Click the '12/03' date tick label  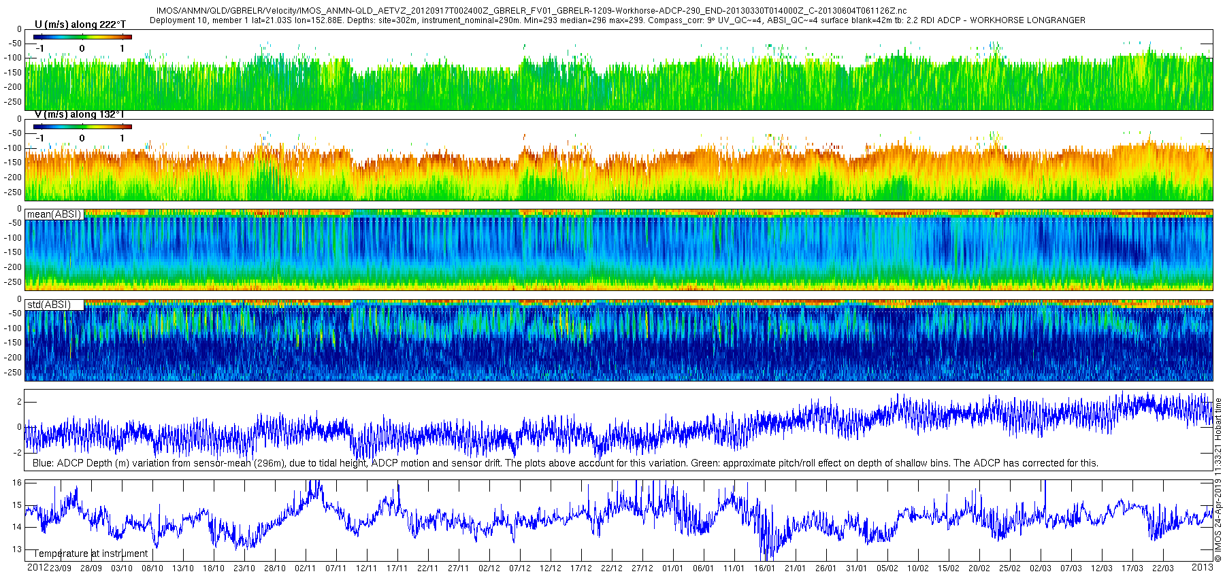1102,568
